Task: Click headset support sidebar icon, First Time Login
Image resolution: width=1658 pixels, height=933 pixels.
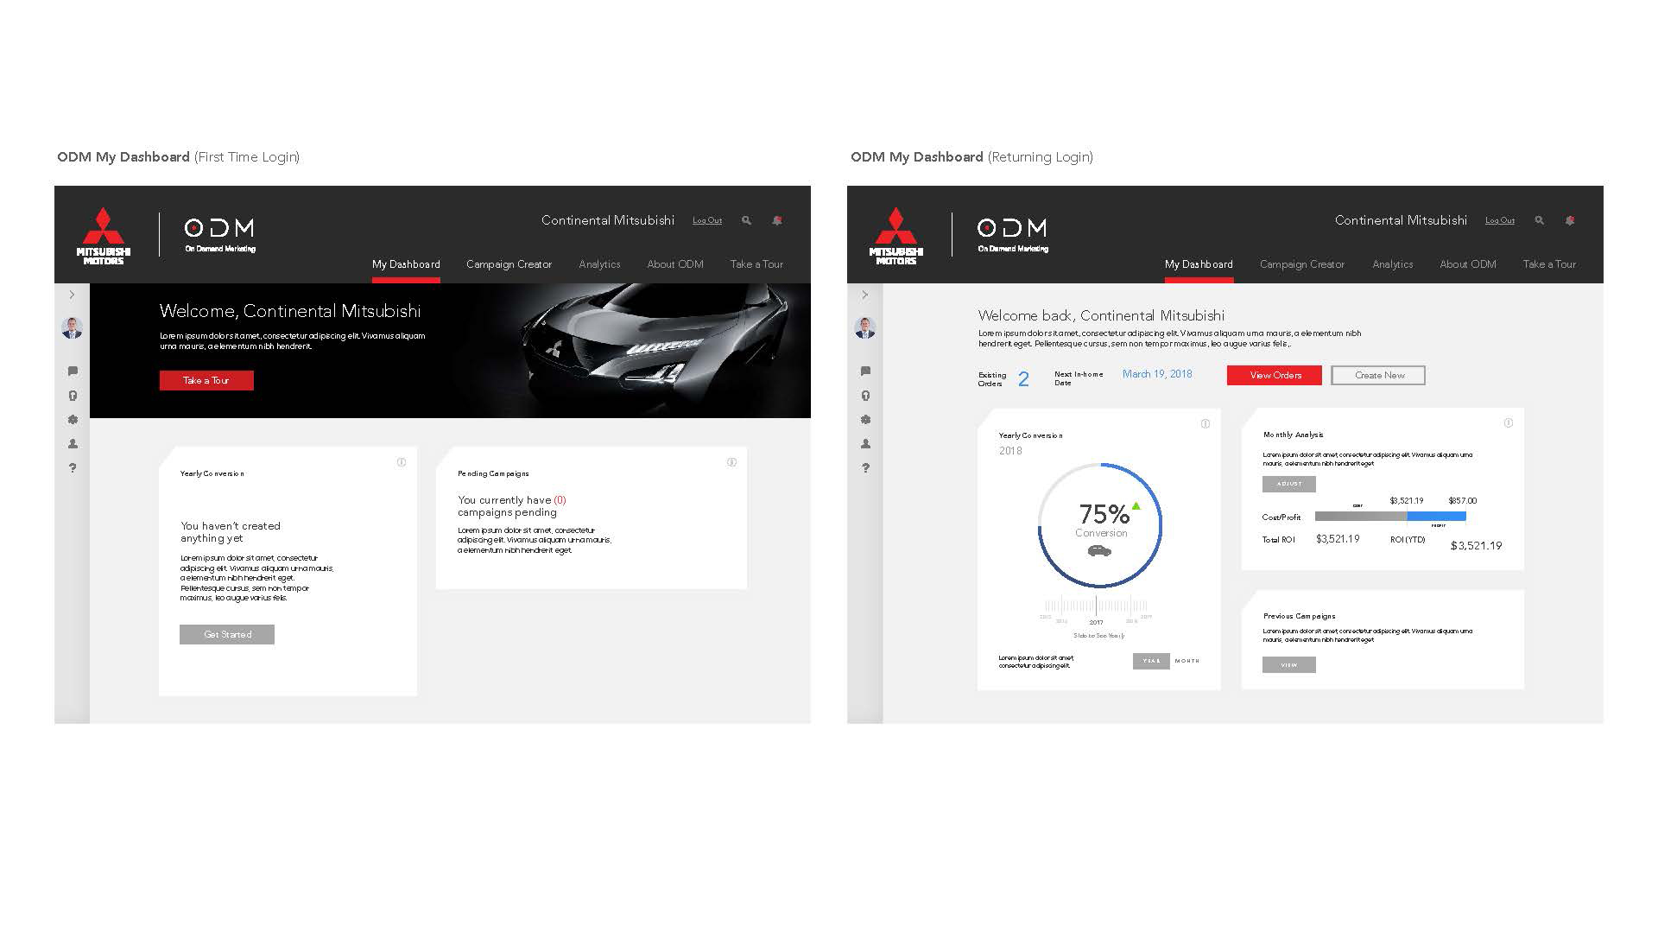Action: (73, 396)
